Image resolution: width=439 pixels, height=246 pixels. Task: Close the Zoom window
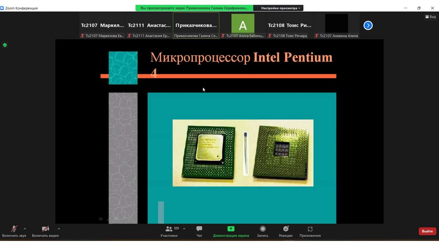pos(432,8)
